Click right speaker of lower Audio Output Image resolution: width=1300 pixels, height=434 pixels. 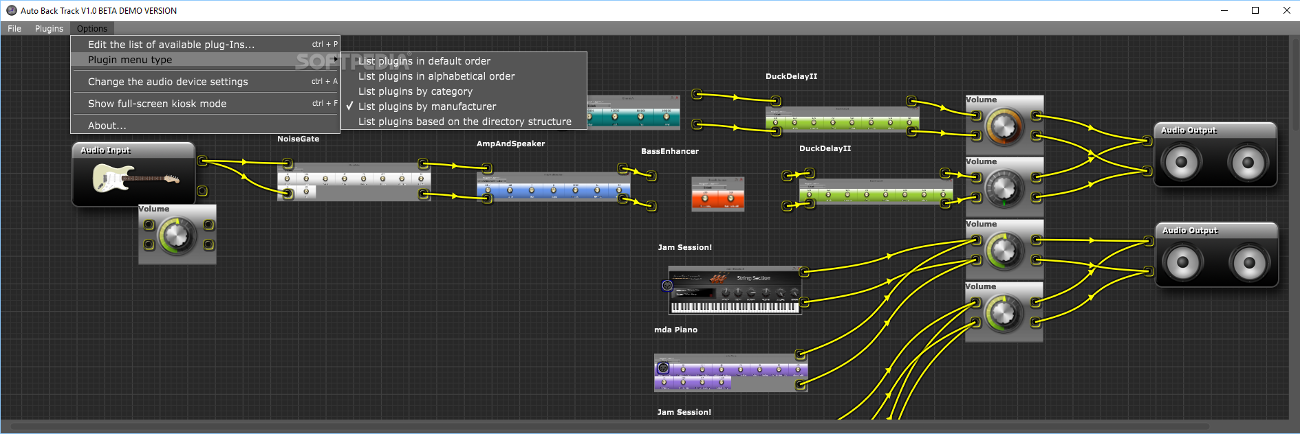tap(1249, 262)
